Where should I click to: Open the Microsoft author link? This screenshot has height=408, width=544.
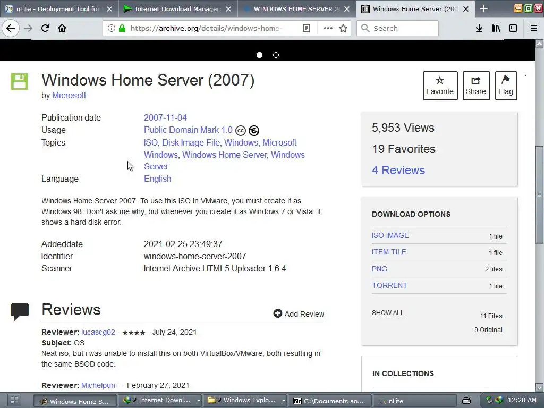69,96
